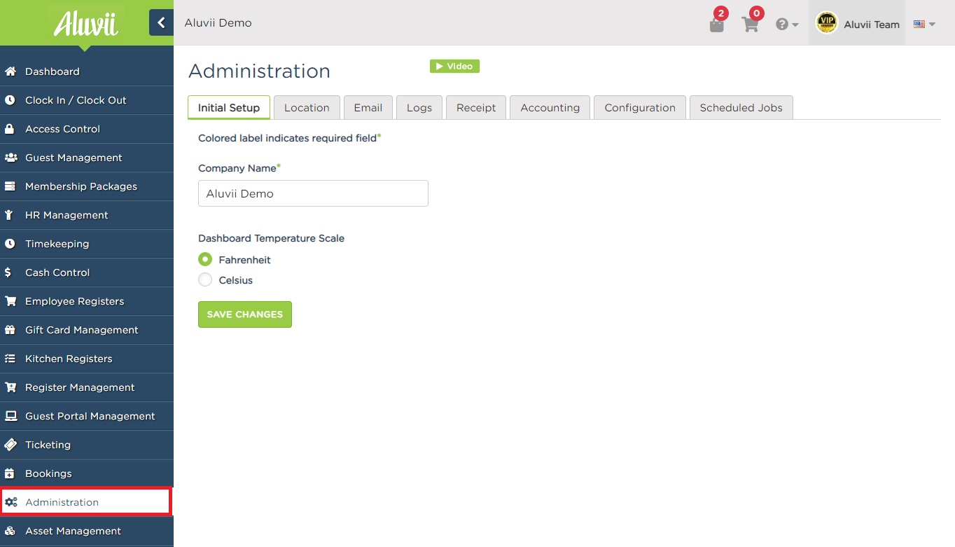Click the Gift Card Management gift icon
955x547 pixels.
[11, 330]
